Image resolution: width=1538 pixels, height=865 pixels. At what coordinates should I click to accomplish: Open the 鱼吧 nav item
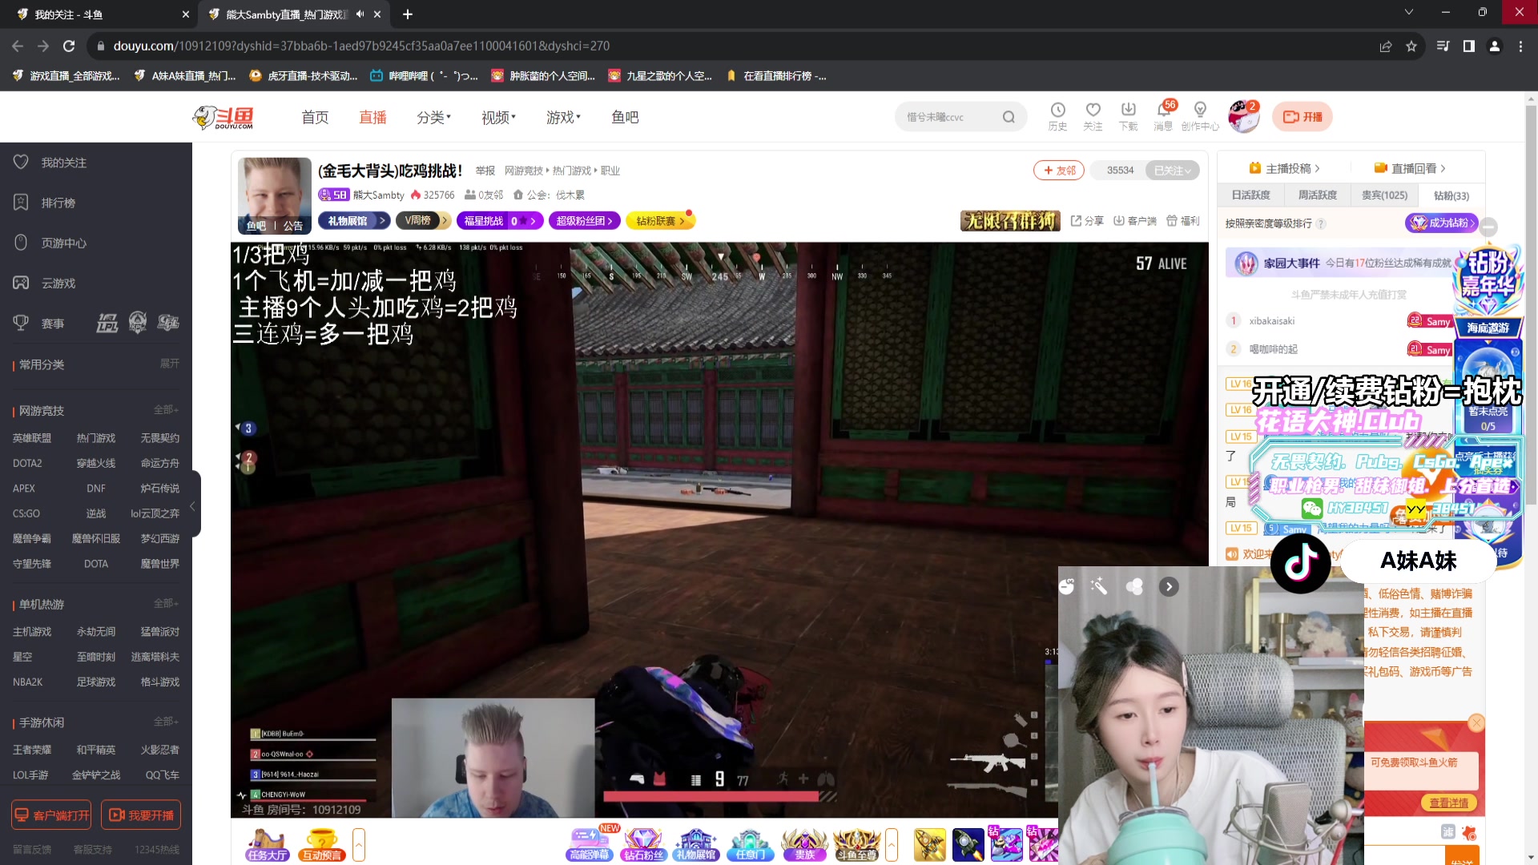click(x=625, y=118)
